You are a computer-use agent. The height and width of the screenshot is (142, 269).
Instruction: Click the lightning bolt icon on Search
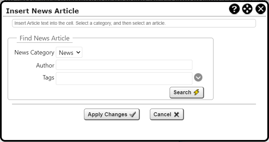(196, 93)
